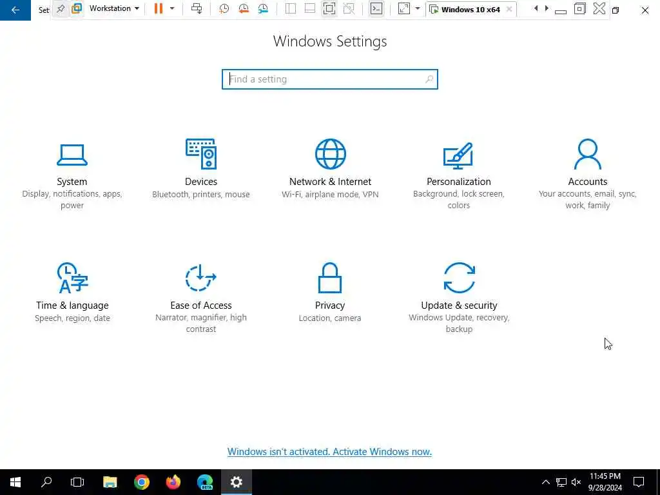Image resolution: width=660 pixels, height=495 pixels.
Task: Open the snapshot manager icon
Action: pos(263,8)
